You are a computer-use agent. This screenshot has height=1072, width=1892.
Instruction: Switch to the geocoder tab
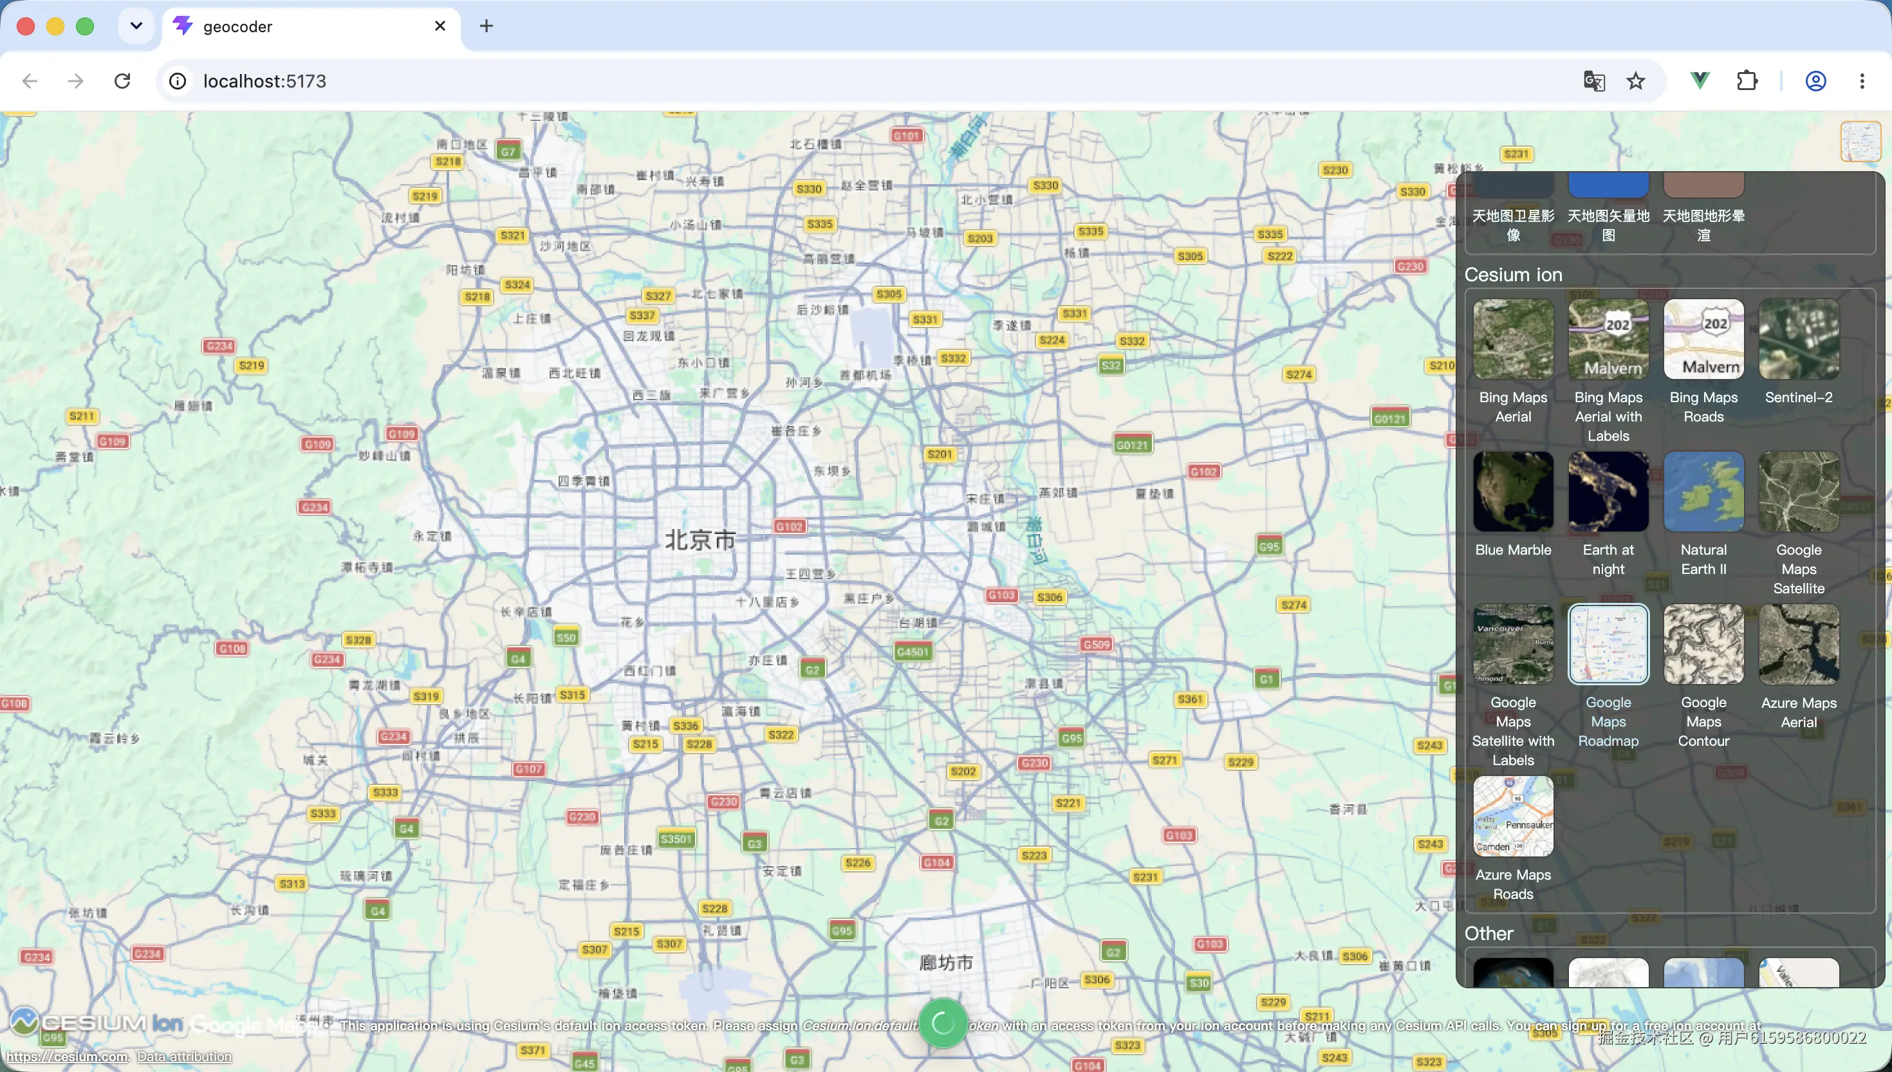tap(311, 26)
